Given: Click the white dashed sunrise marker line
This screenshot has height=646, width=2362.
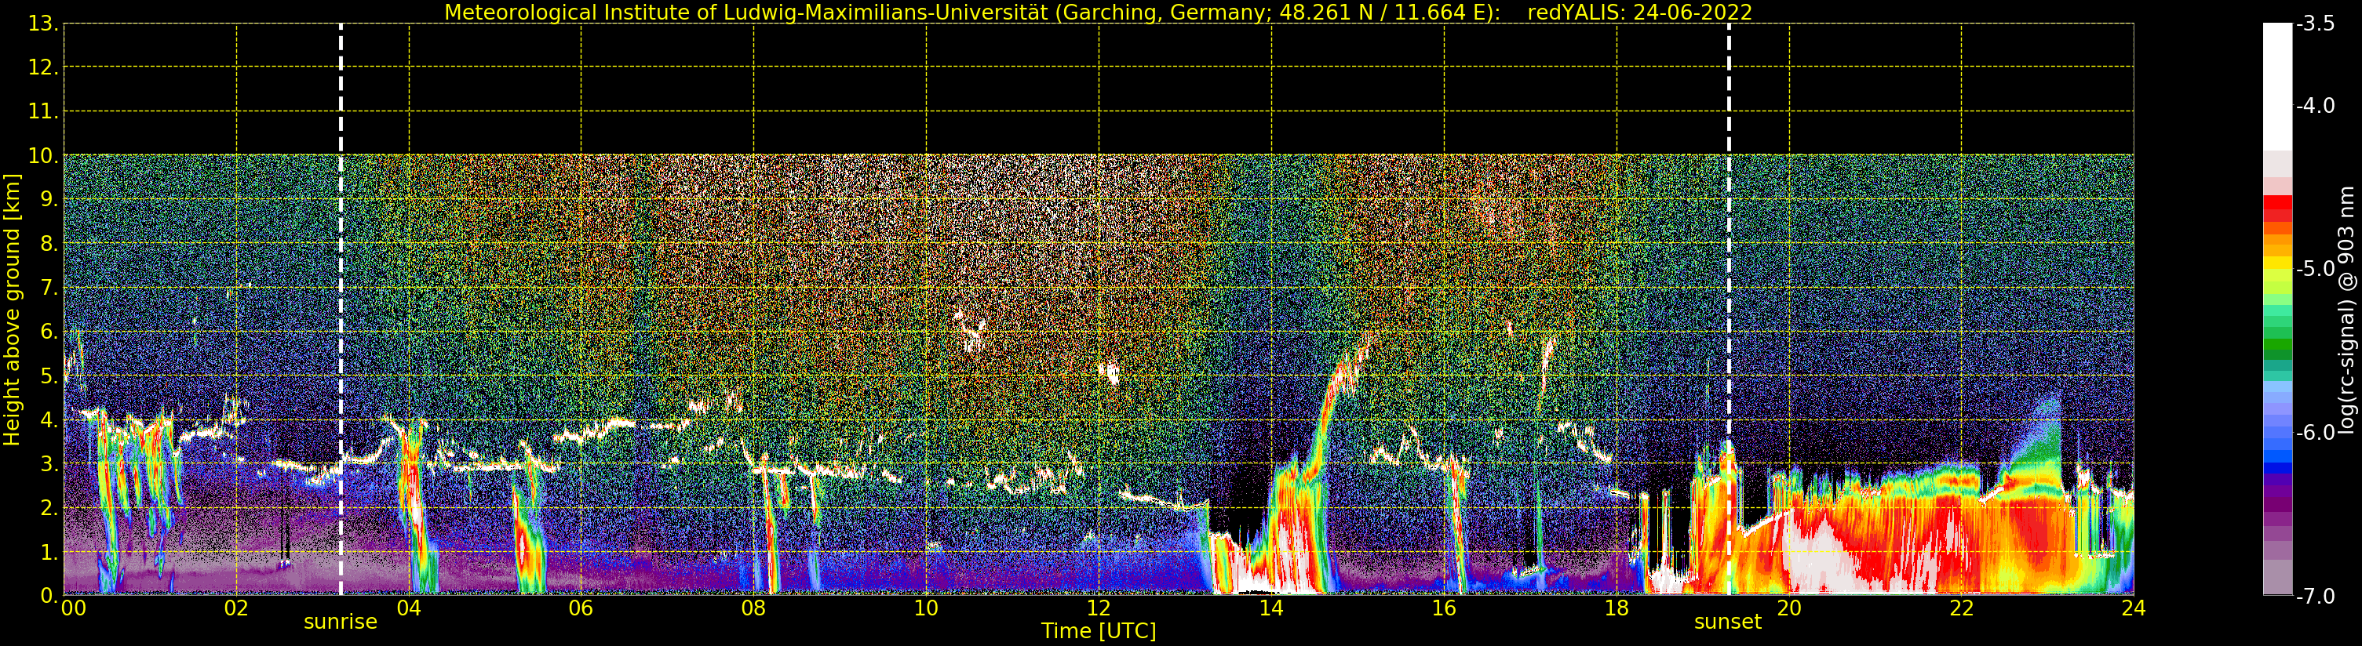Looking at the screenshot, I should (341, 310).
